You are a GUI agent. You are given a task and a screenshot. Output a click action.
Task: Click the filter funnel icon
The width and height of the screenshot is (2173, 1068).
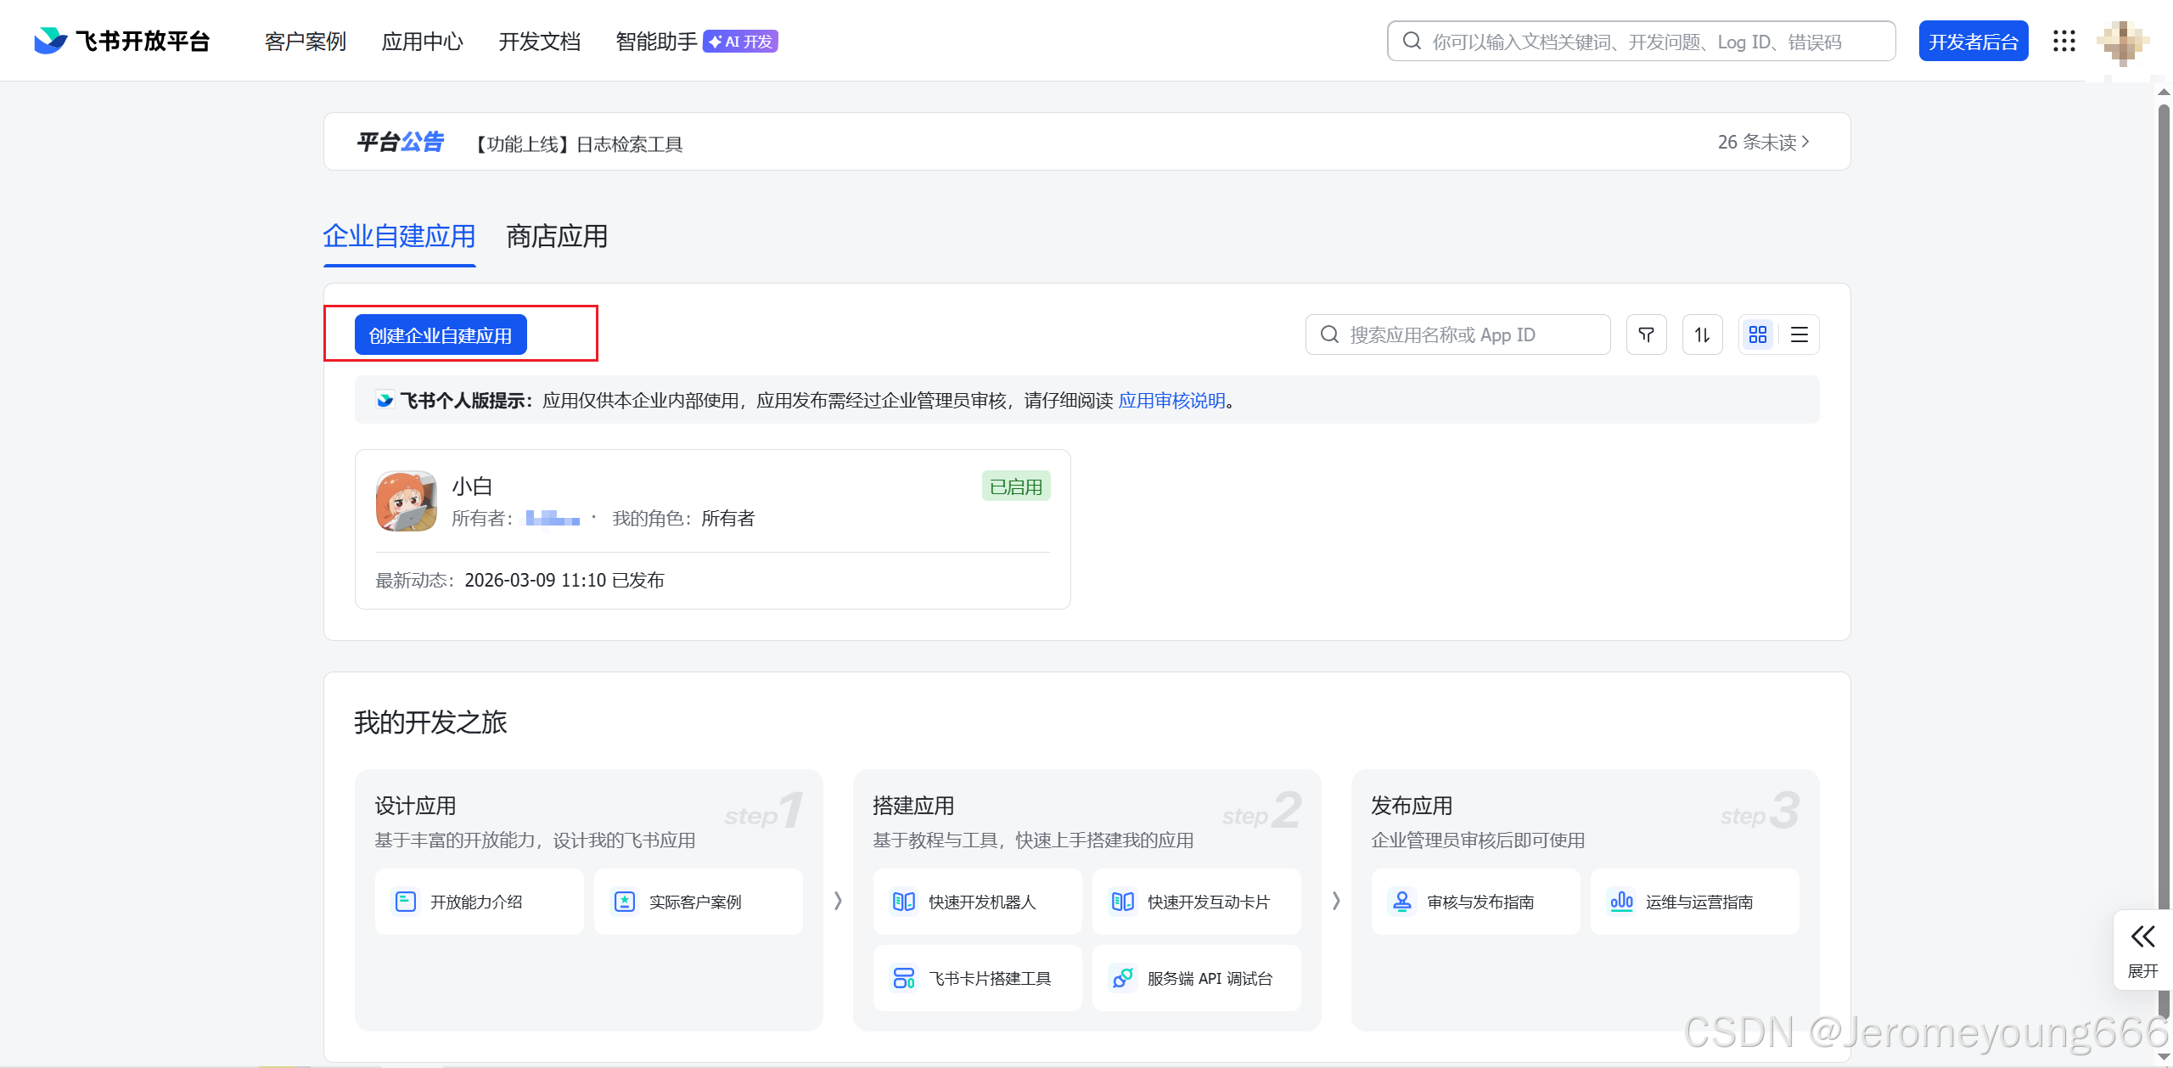[1646, 334]
